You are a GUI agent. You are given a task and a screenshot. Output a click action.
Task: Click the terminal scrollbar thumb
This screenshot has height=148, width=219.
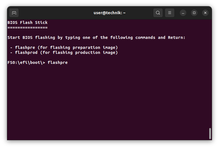tap(210, 133)
